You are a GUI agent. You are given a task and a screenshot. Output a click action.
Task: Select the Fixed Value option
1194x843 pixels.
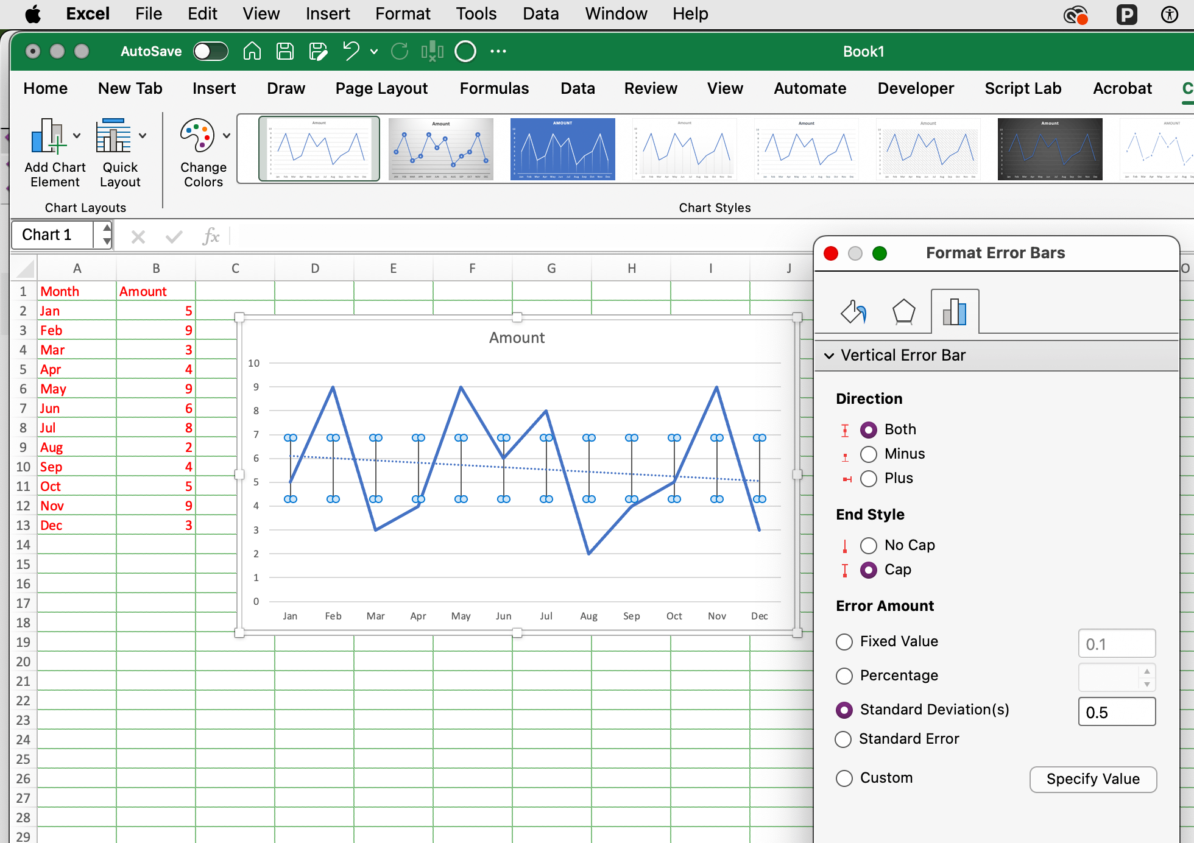pyautogui.click(x=844, y=642)
